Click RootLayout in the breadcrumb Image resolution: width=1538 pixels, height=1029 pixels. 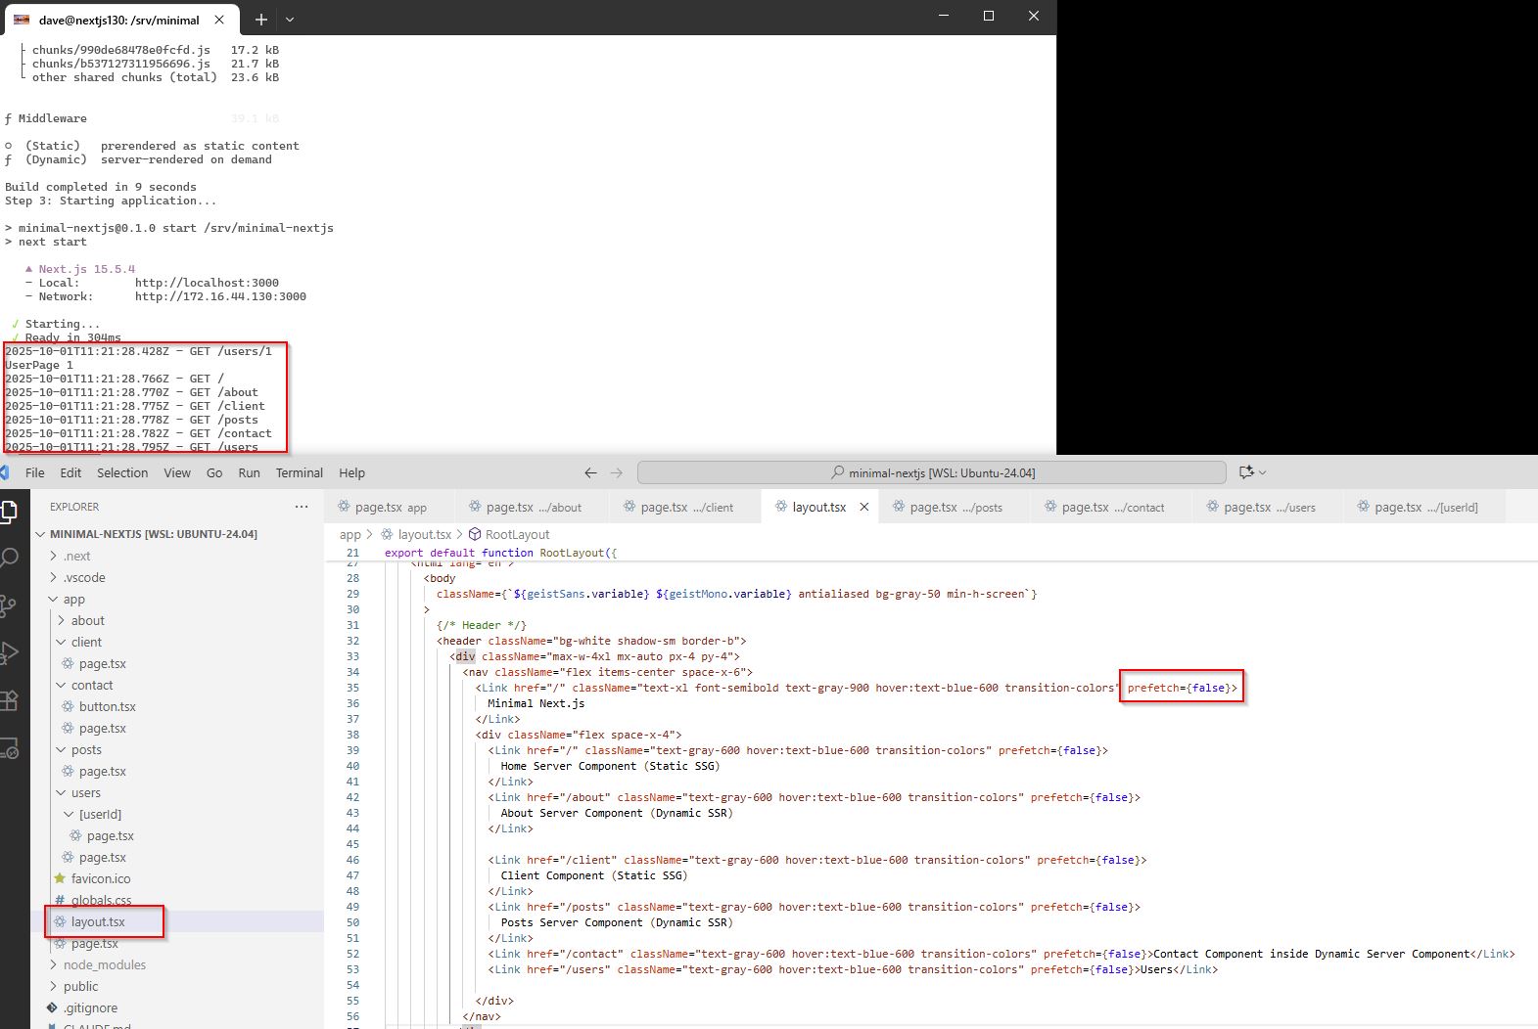[517, 534]
